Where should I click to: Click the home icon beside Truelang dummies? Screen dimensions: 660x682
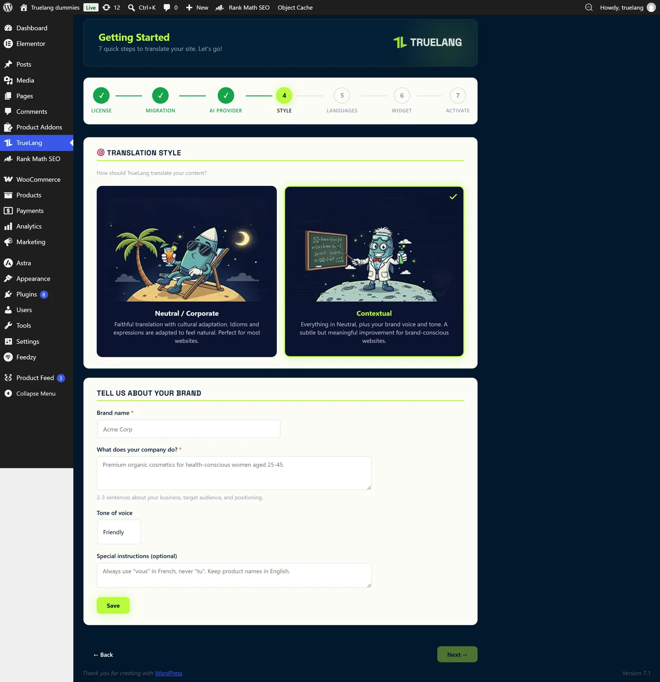(24, 7)
